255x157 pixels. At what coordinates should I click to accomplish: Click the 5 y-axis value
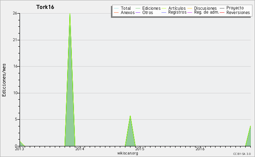[x=16, y=119]
